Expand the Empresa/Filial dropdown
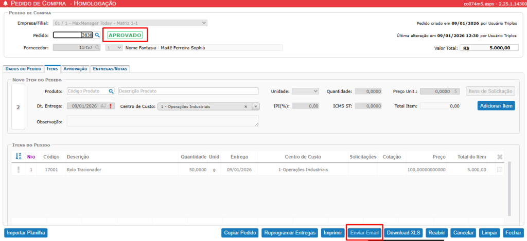 pyautogui.click(x=204, y=23)
